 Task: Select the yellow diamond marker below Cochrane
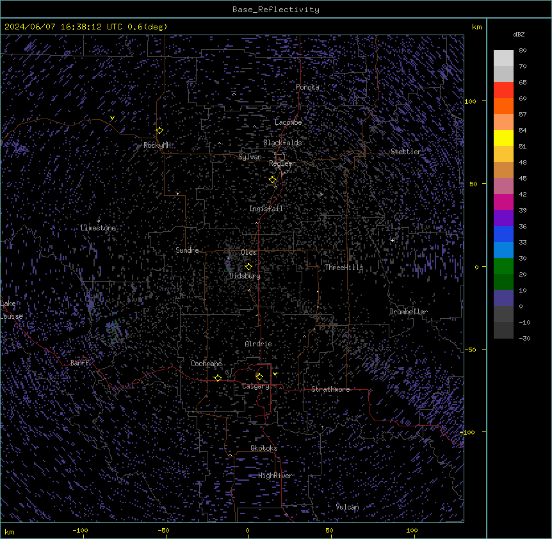[218, 378]
